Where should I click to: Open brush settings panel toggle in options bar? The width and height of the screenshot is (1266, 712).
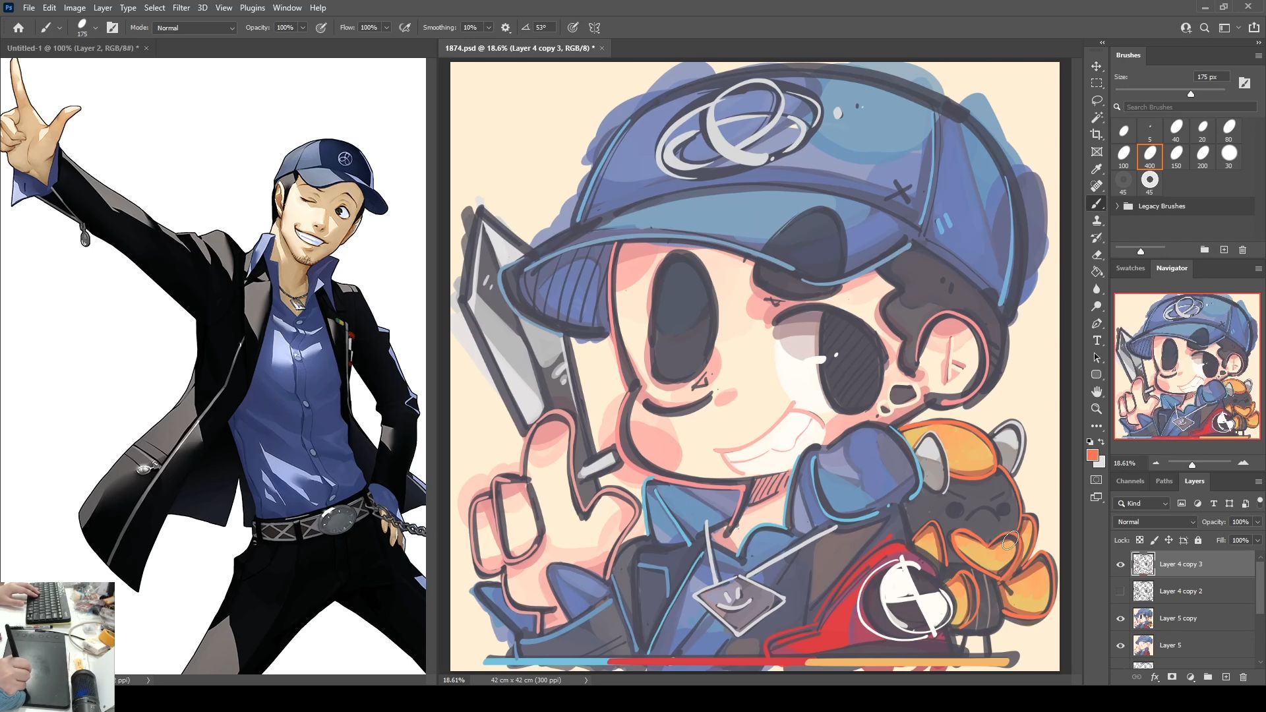[112, 28]
